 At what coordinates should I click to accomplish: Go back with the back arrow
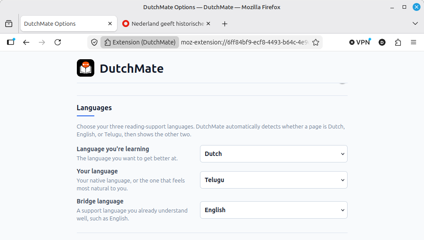(x=26, y=42)
